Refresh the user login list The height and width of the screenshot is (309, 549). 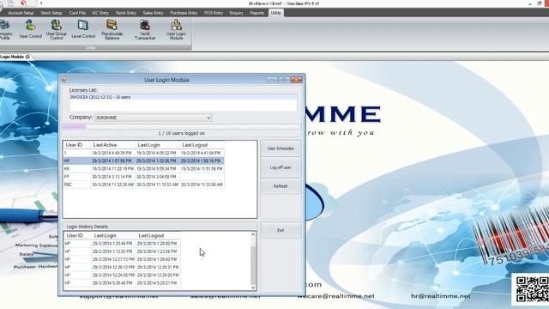[x=281, y=186]
